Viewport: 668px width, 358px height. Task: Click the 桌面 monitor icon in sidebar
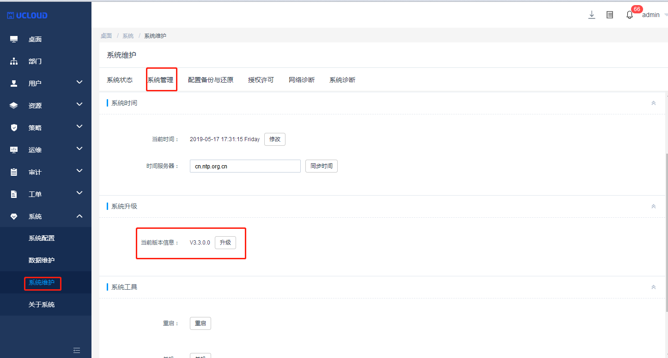click(x=14, y=39)
